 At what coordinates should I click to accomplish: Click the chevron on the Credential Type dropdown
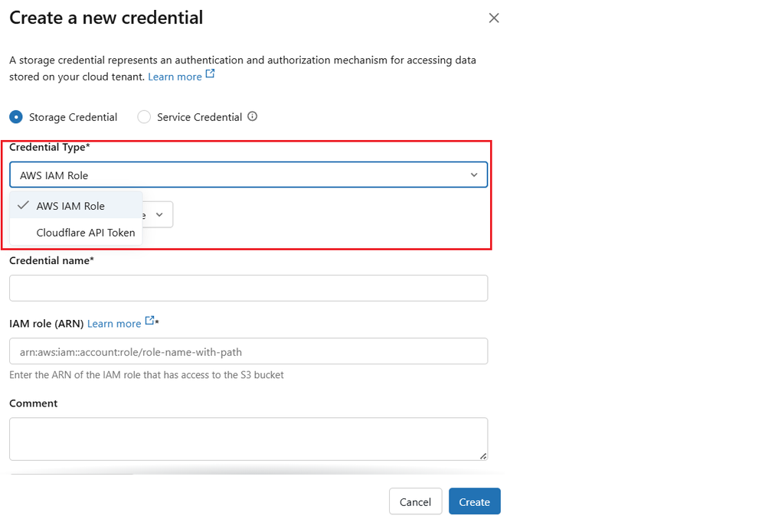(x=473, y=175)
